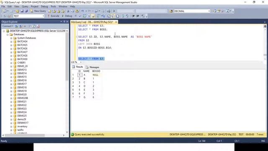This screenshot has height=151, width=268.
Task: Toggle Results to File icon
Action: click(118, 16)
